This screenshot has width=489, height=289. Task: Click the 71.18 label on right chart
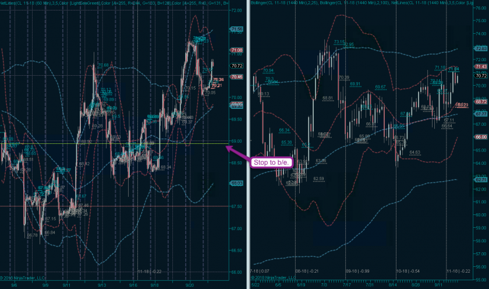(x=440, y=68)
